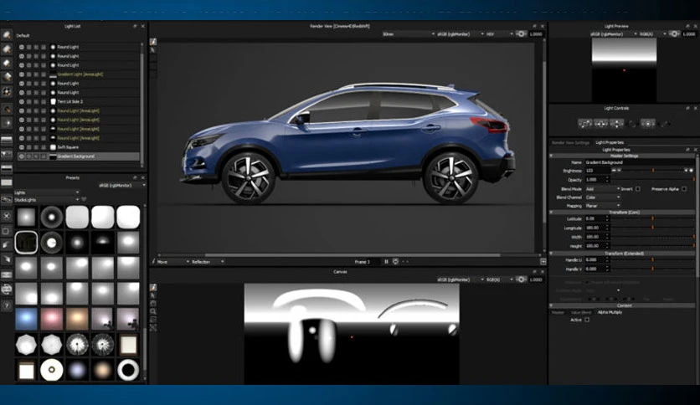Image resolution: width=700 pixels, height=405 pixels.
Task: Open the help question mark icon
Action: coord(6,306)
